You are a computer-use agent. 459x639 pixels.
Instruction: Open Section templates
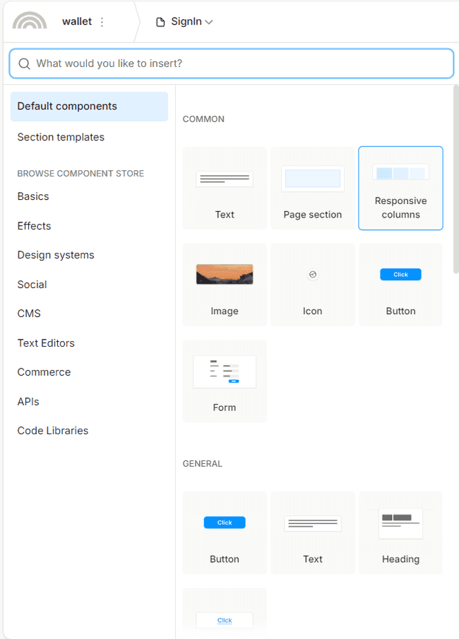pos(61,138)
